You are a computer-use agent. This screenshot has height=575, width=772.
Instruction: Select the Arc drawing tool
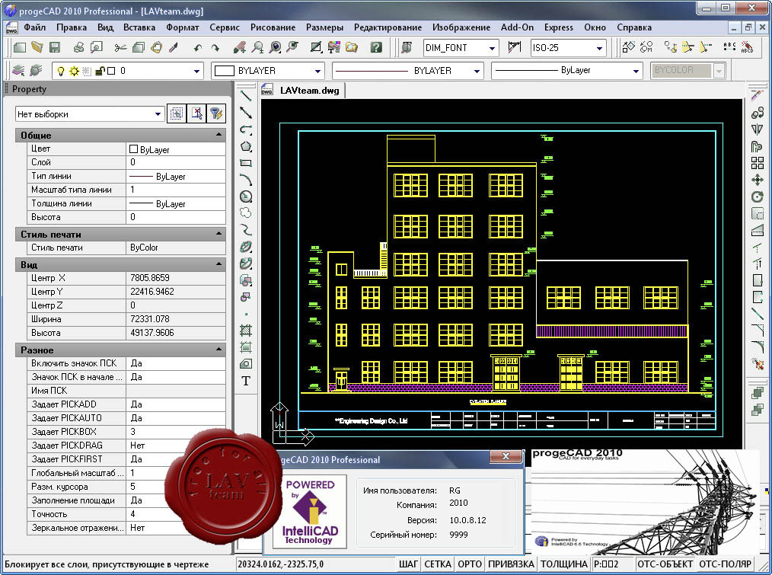coord(246,179)
